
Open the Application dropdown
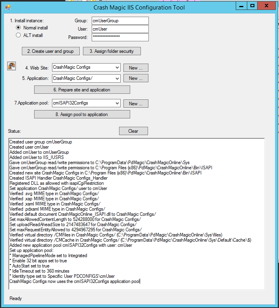click(87, 78)
